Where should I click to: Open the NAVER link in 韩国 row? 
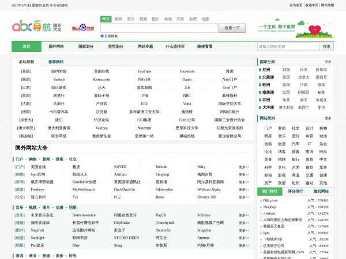pyautogui.click(x=144, y=79)
